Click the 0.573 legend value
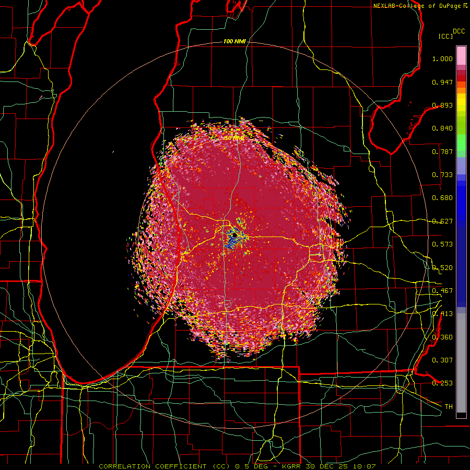The image size is (470, 470). [x=442, y=244]
